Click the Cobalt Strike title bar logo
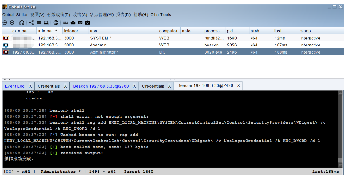This screenshot has height=175, width=347. (x=5, y=6)
